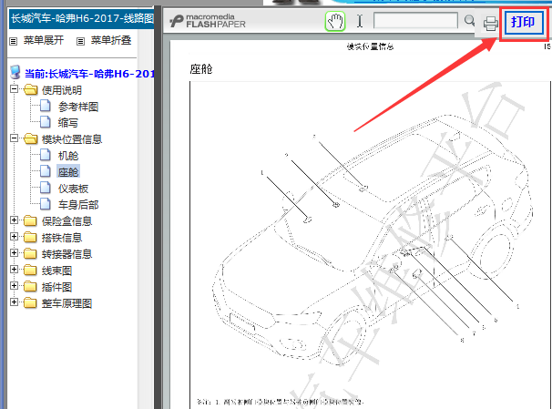Click the 座舱 heading on the page
This screenshot has height=409, width=552.
(201, 69)
